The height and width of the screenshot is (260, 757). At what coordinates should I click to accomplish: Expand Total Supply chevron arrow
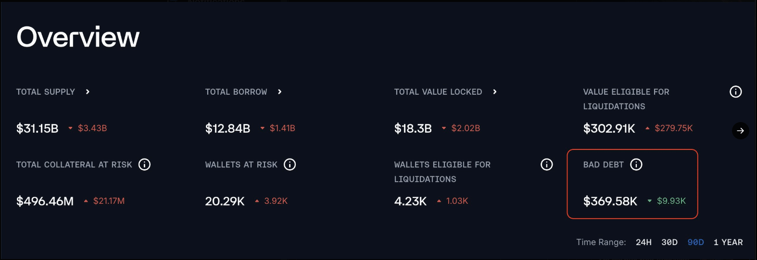point(88,92)
